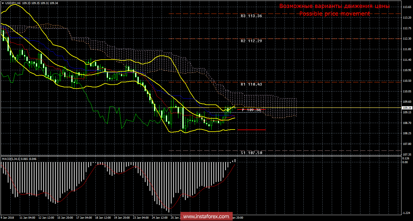Click the 'Possible price movement' heading text
The width and height of the screenshot is (413, 221).
point(334,14)
